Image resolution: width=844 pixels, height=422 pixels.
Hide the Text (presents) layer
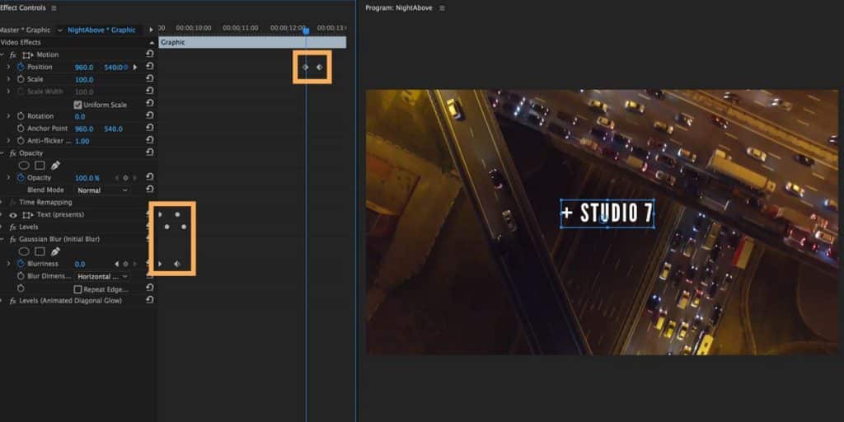[x=12, y=214]
